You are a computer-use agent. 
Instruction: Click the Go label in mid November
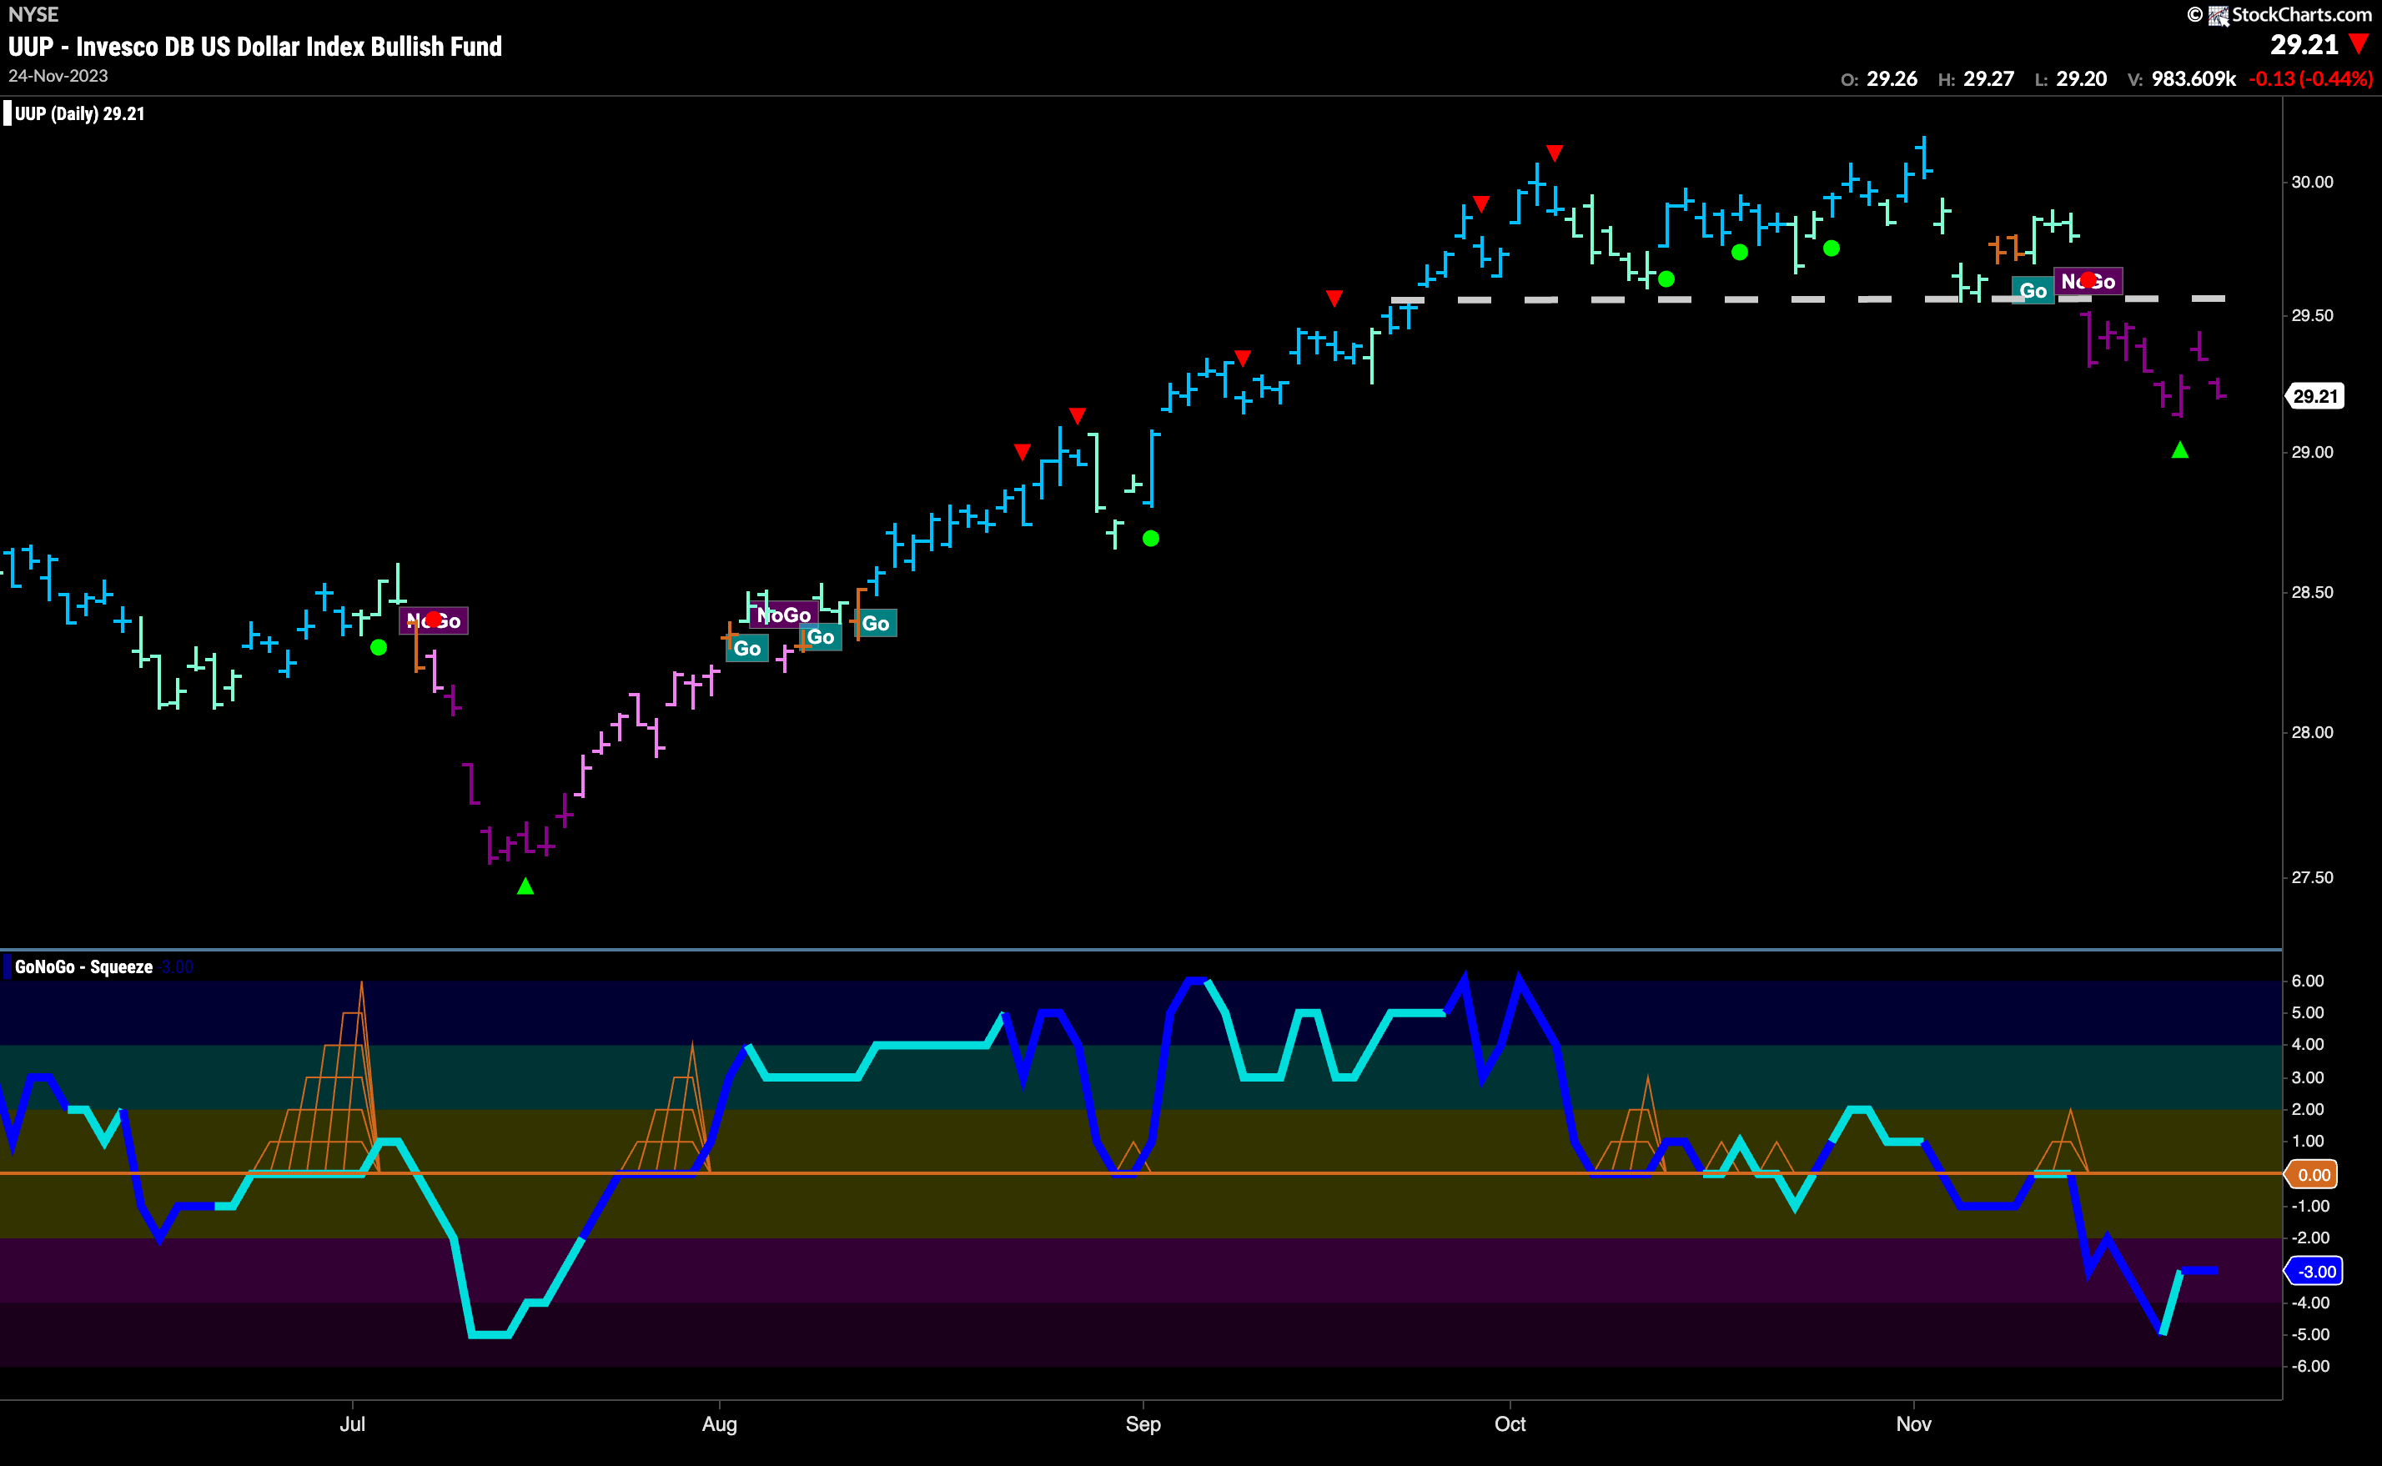tap(2032, 291)
